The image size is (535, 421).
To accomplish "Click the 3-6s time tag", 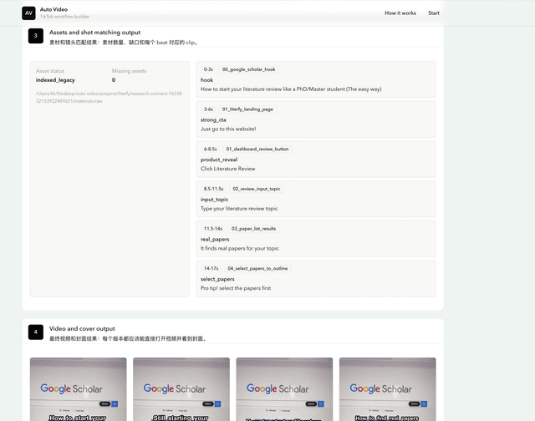I will click(208, 109).
